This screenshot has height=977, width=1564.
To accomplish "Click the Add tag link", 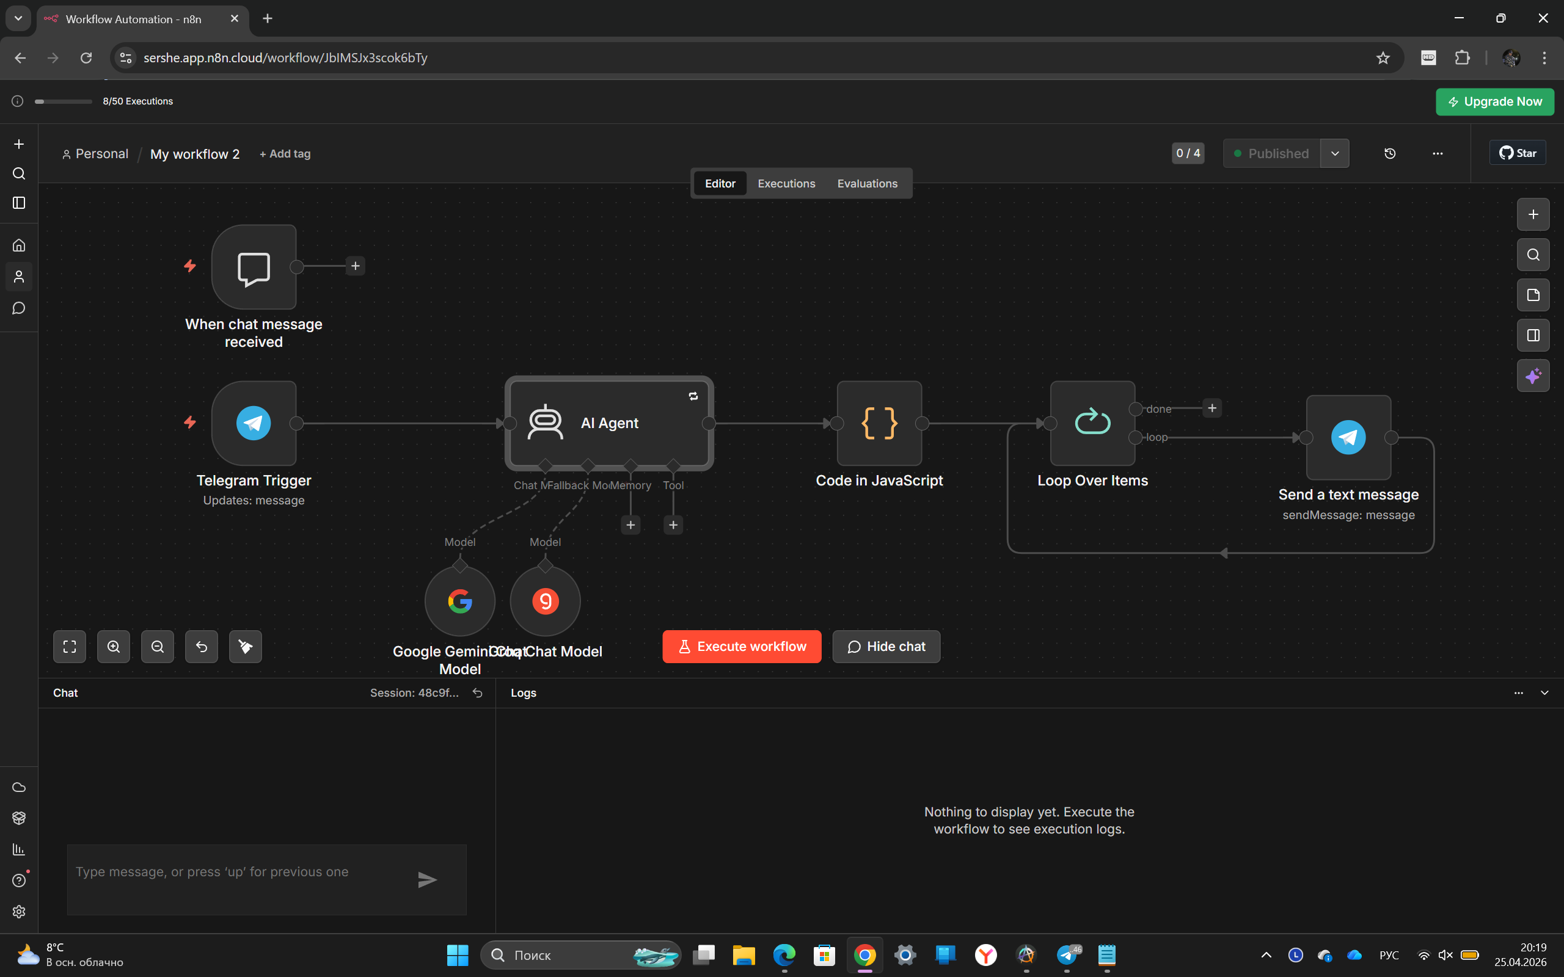I will pos(285,154).
